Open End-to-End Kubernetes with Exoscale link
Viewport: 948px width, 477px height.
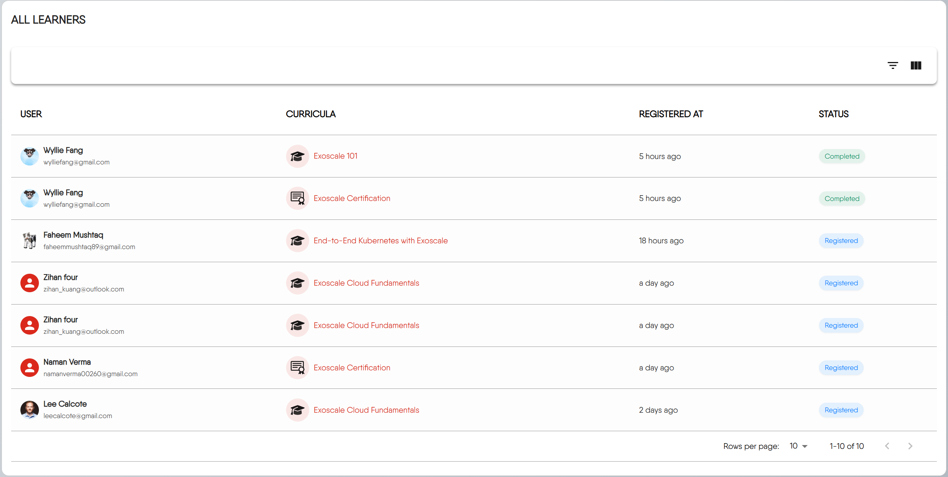click(380, 241)
